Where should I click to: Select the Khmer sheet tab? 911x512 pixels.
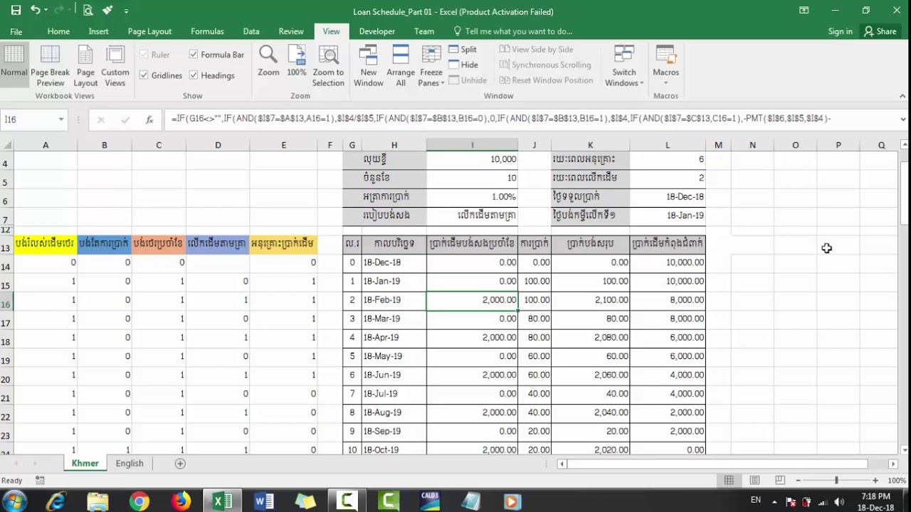[x=85, y=464]
